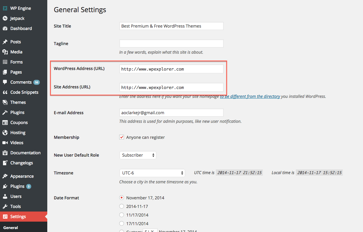
Task: Follow the 'to be different from the directory' link
Action: point(250,96)
